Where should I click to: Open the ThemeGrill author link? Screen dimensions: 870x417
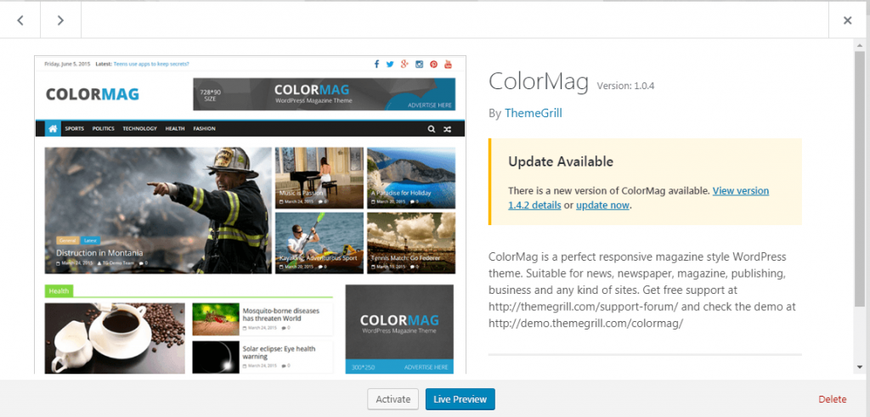pos(534,113)
